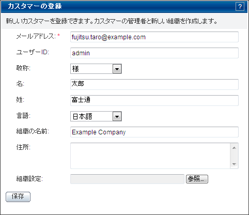Image resolution: width=249 pixels, height=215 pixels.
Task: Focus the ユーザーID field containing admin
Action: (x=154, y=53)
